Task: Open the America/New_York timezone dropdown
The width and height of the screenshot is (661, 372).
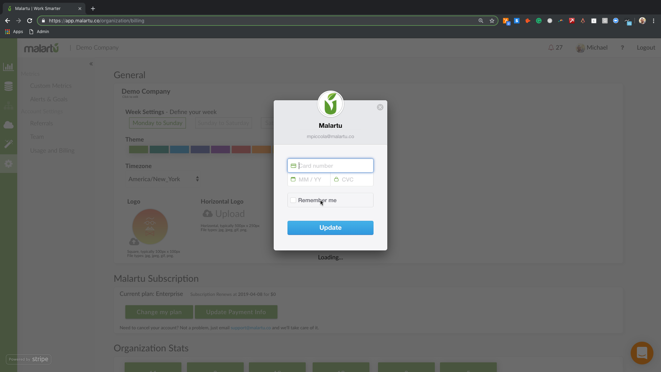Action: point(163,179)
